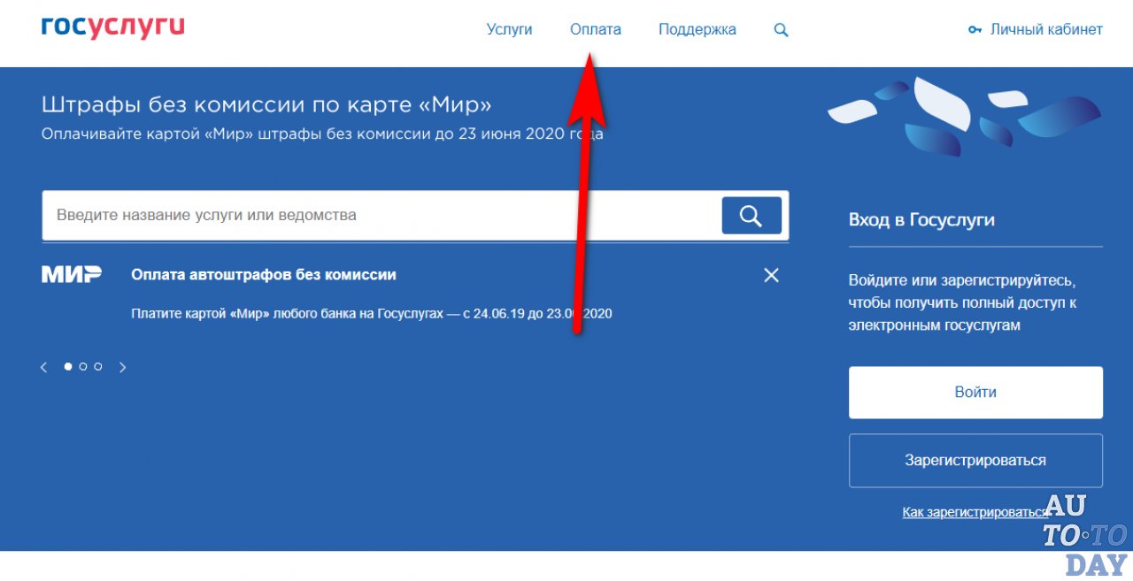Viewport: 1133px width, 581px height.
Task: Activate the third carousel dot
Action: (96, 366)
